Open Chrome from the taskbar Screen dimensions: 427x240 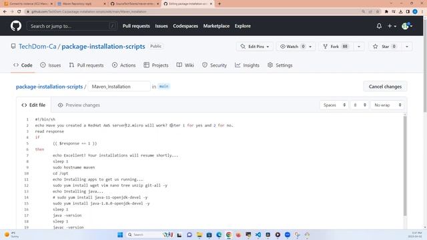pyautogui.click(x=229, y=235)
